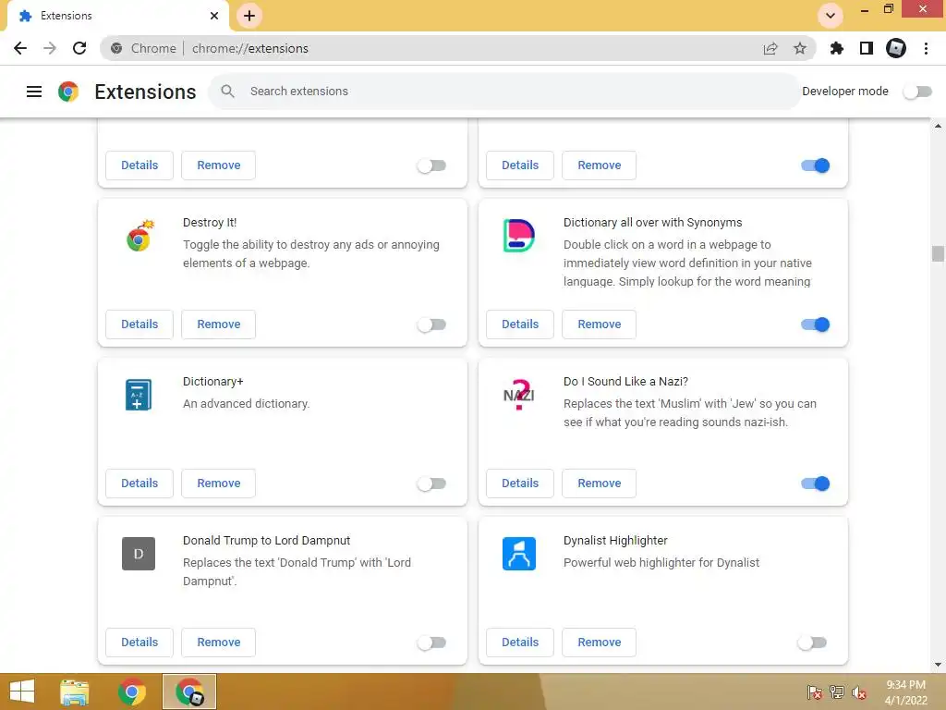Enable Donald Trump to Lord Dampnut extension
Screen dimensions: 946x710
click(x=432, y=643)
